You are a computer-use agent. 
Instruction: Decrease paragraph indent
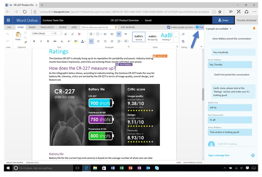tap(105, 34)
